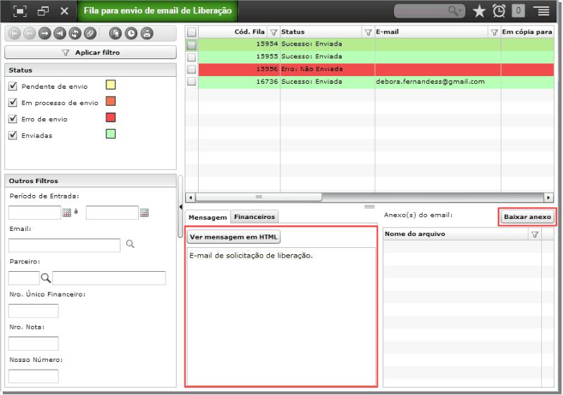
Task: Toggle the Erro de envio checkbox
Action: click(13, 119)
